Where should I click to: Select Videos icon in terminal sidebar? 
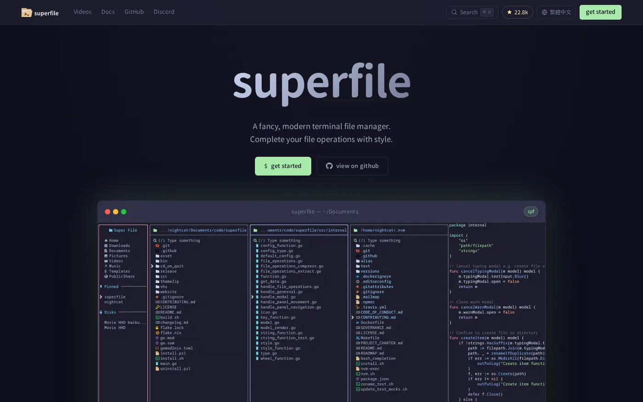[x=106, y=261]
